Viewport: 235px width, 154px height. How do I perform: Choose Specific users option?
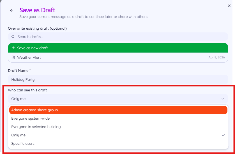pyautogui.click(x=118, y=144)
